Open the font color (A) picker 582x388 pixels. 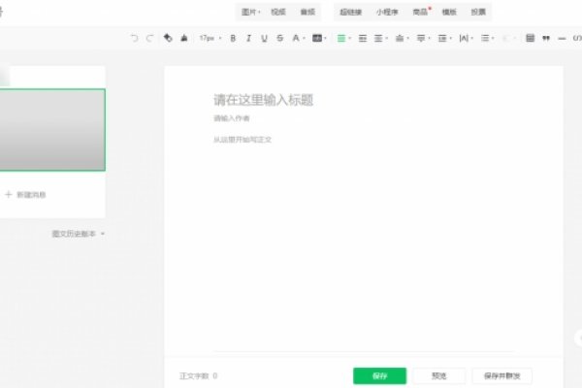[x=298, y=38]
